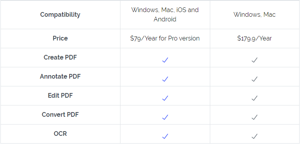This screenshot has width=300, height=144.
Task: Select the Annotate PDF feature label
Action: (x=60, y=76)
